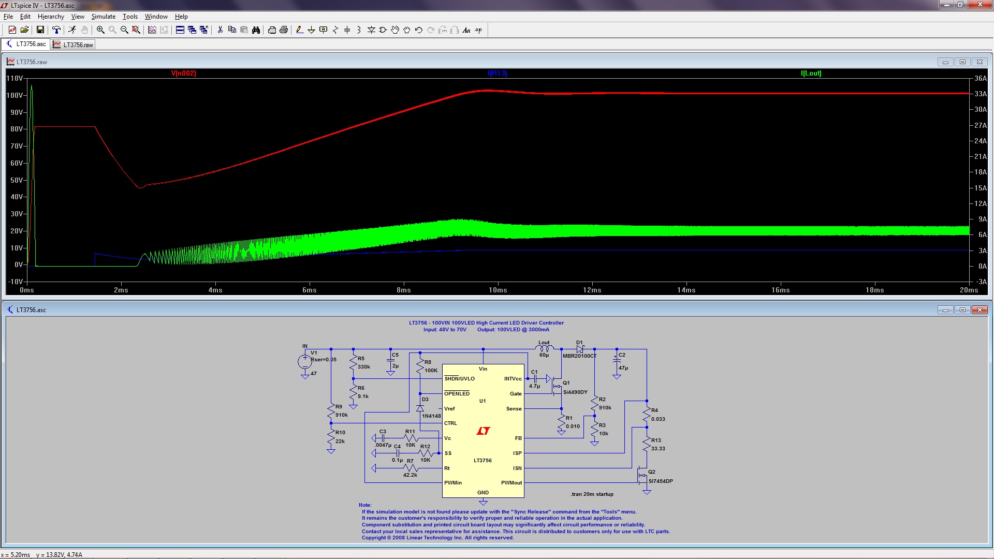994x559 pixels.
Task: Click the Copy icon
Action: click(x=232, y=30)
